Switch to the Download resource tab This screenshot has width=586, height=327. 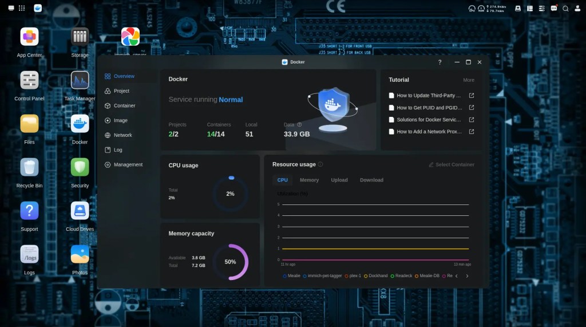[371, 180]
